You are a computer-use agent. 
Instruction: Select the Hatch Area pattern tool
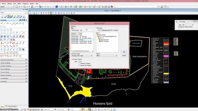coord(2,36)
